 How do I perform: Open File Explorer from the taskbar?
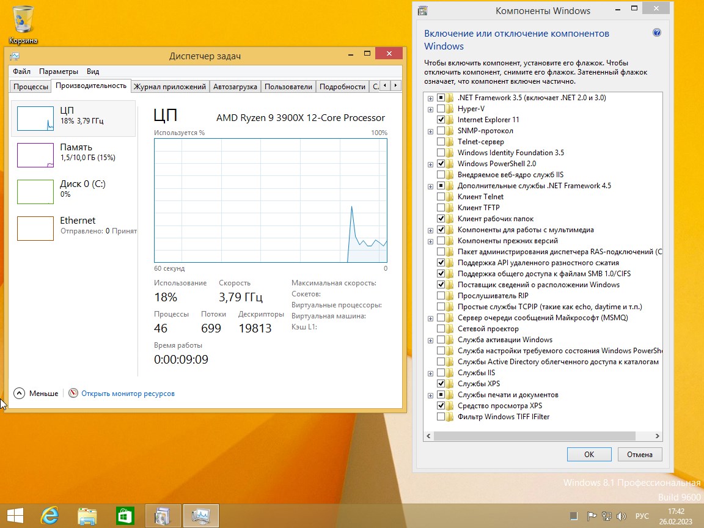(87, 516)
